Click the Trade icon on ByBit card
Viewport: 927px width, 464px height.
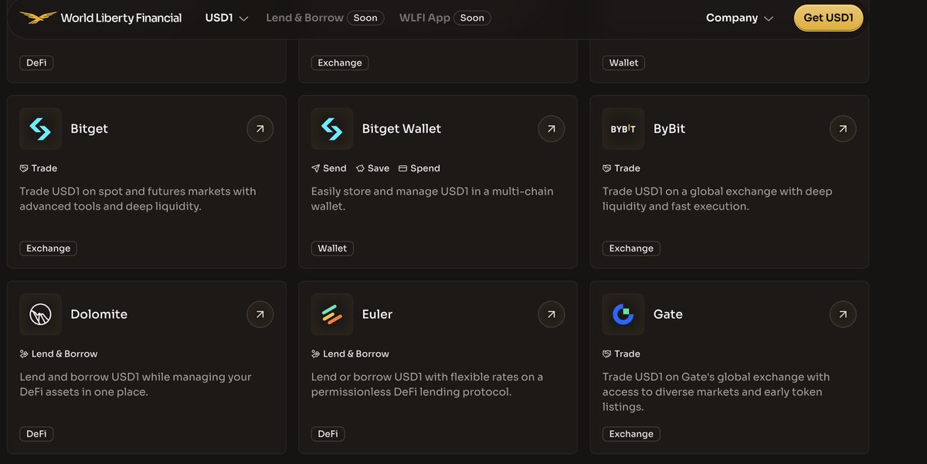pyautogui.click(x=607, y=168)
